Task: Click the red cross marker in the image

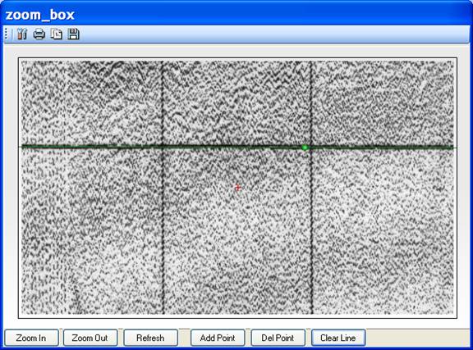Action: (x=237, y=188)
